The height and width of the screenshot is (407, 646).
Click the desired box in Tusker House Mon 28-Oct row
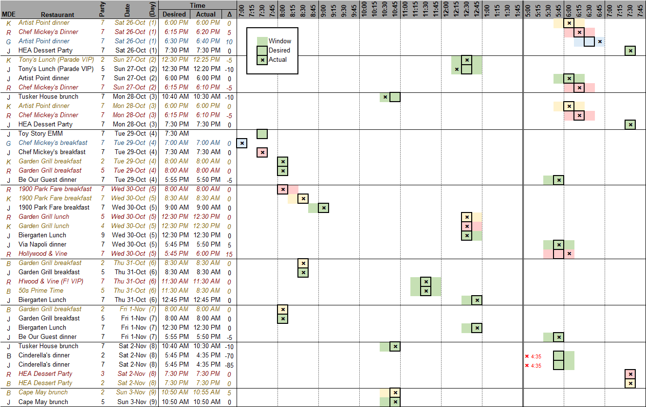click(395, 97)
